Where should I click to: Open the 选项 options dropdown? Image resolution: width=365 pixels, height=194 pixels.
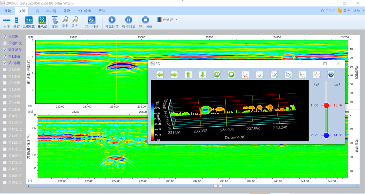click(x=358, y=11)
